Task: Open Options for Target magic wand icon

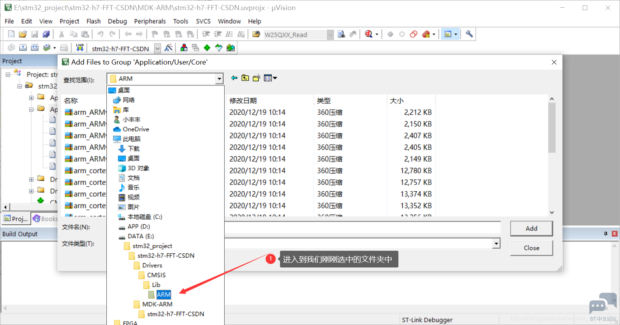Action: coord(169,48)
